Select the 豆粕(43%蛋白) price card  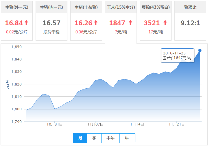(156, 21)
